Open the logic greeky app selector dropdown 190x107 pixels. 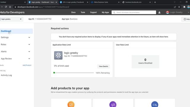12,19
